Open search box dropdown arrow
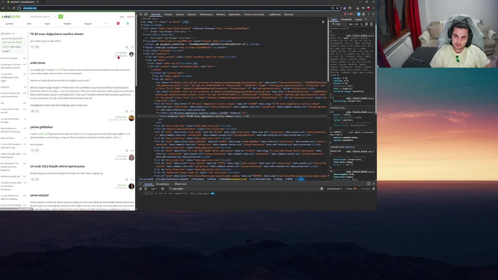 [55, 17]
